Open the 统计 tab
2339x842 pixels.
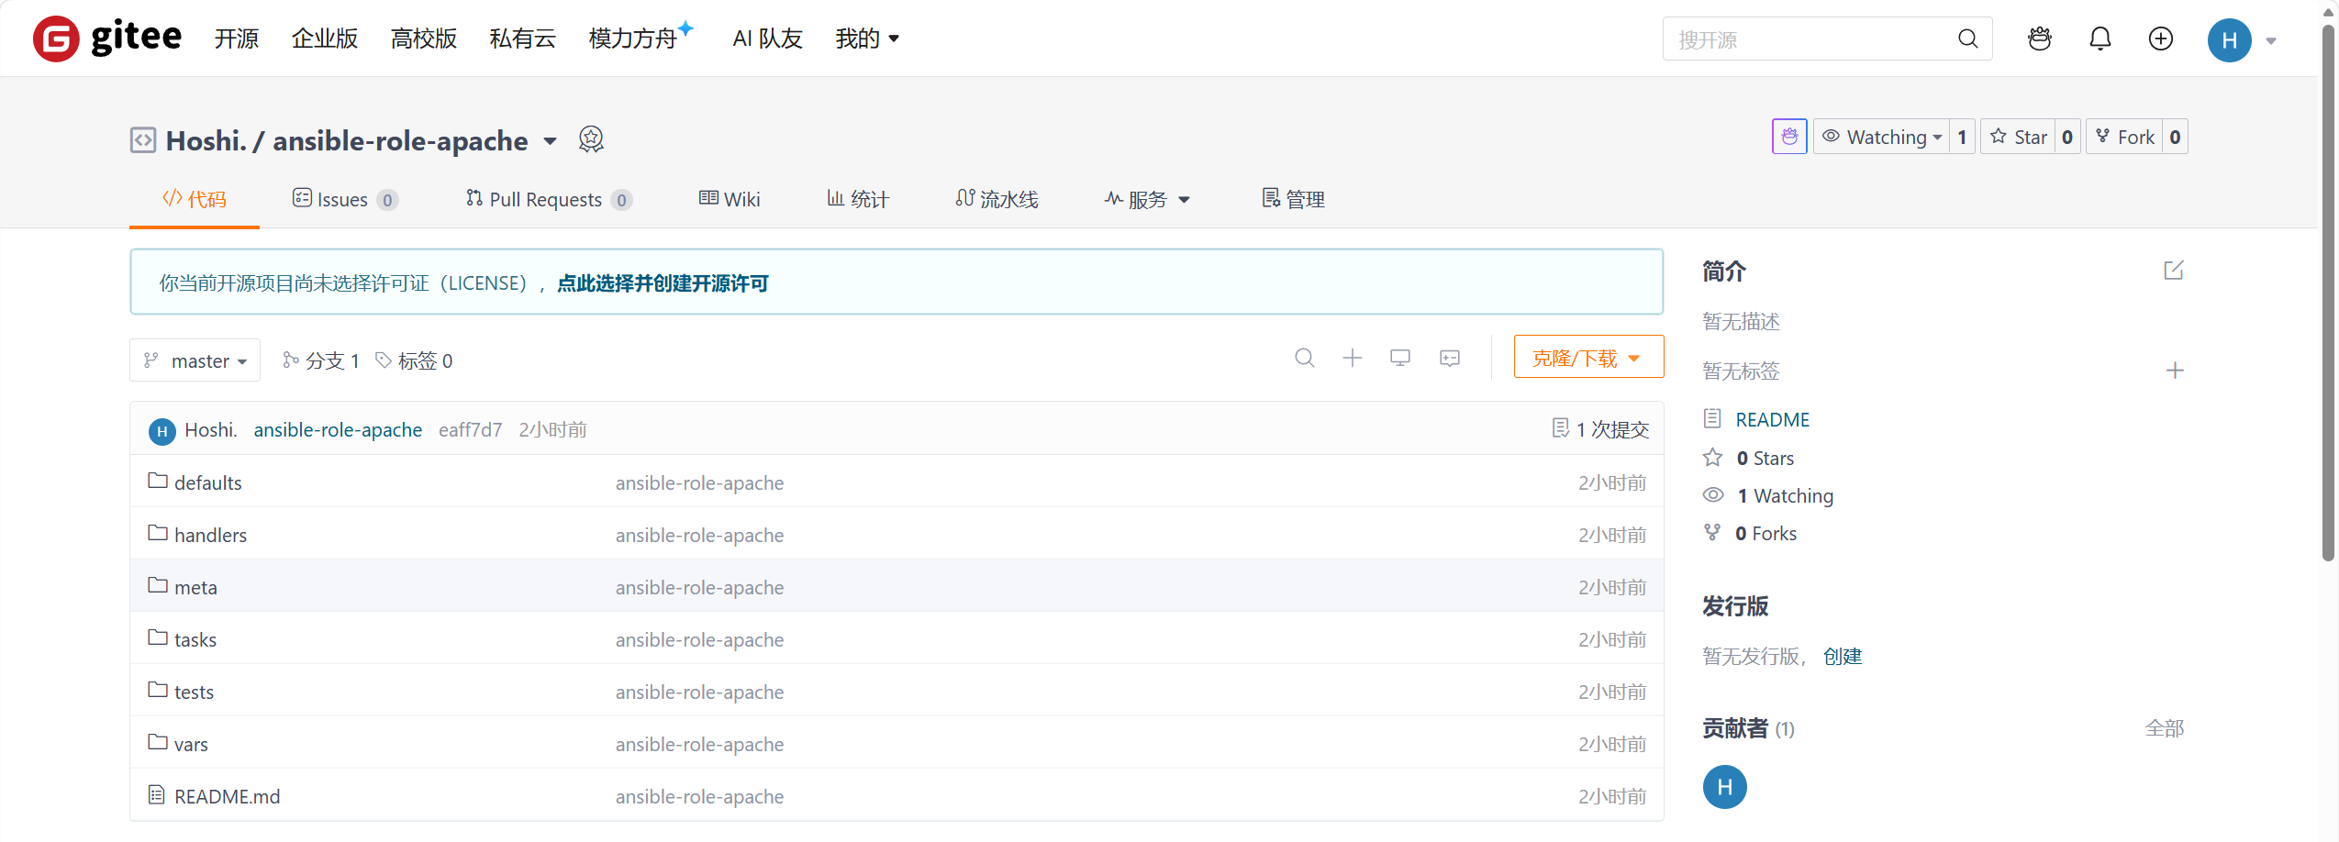(x=857, y=199)
